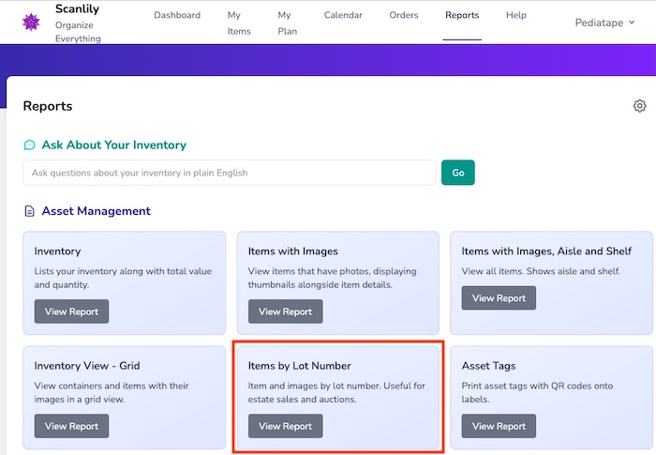Navigate to Orders
Viewport: 656px width, 455px height.
tap(404, 16)
